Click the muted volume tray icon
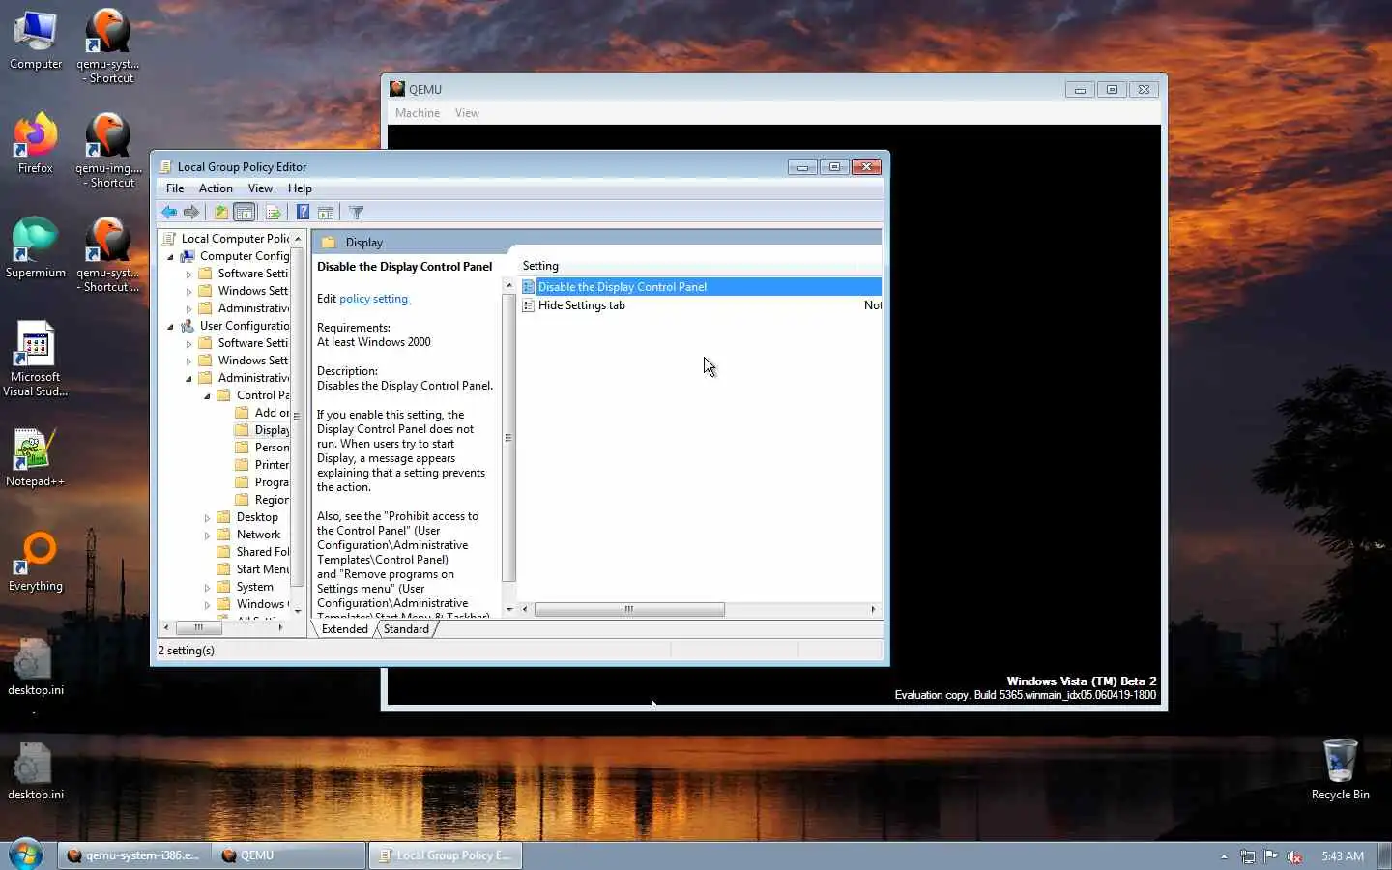 pyautogui.click(x=1294, y=856)
